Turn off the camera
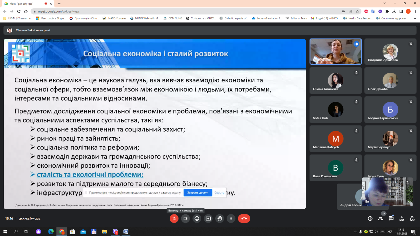The width and height of the screenshot is (420, 236). (185, 218)
